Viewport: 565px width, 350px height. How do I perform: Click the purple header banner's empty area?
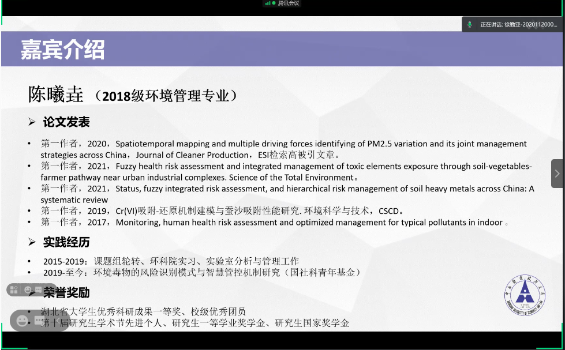346,50
